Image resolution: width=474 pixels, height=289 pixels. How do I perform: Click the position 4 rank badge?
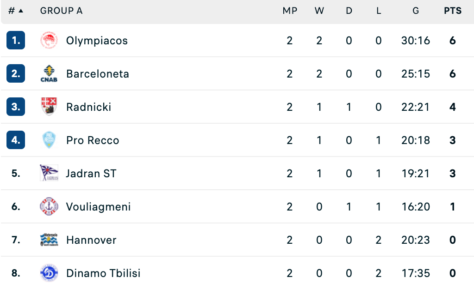[x=16, y=140]
